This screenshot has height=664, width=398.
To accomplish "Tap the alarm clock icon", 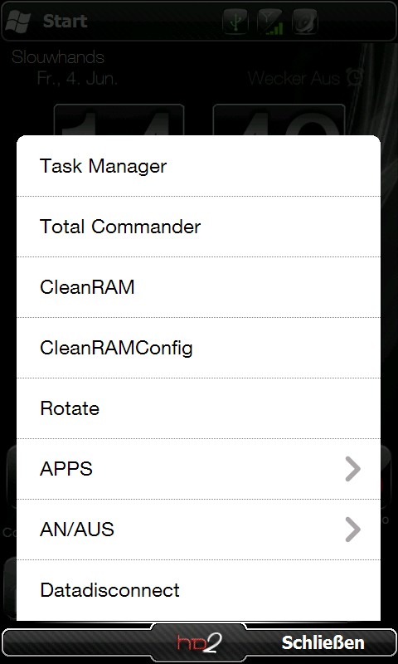I will [354, 78].
